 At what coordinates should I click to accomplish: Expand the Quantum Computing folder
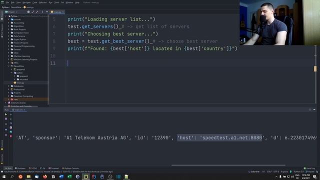coord(8,96)
